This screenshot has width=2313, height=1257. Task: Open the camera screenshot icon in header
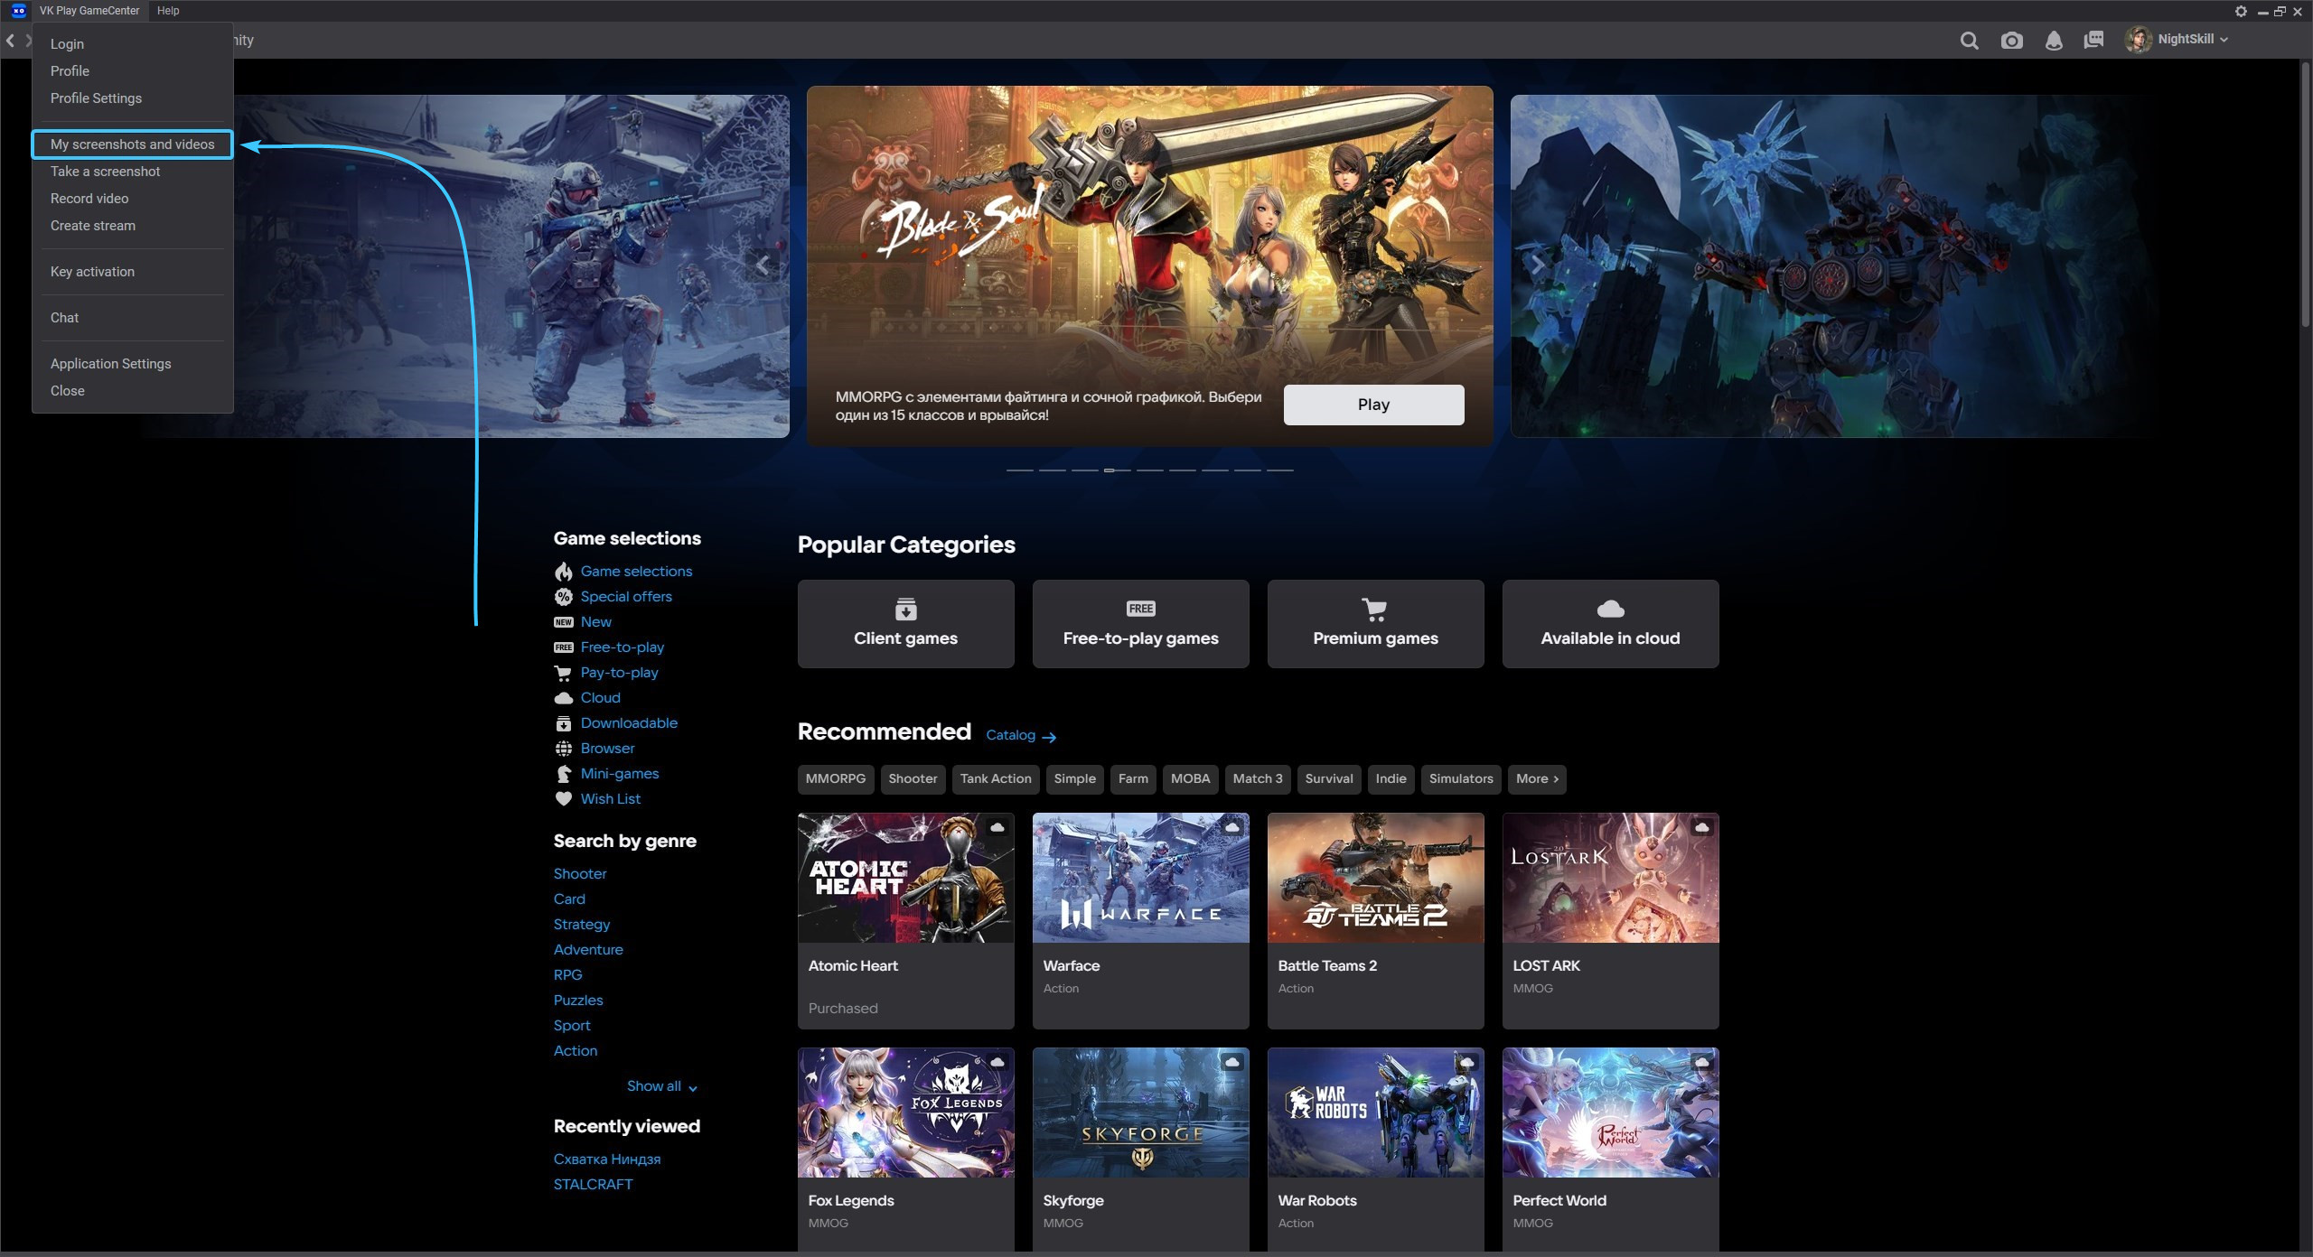point(2011,41)
